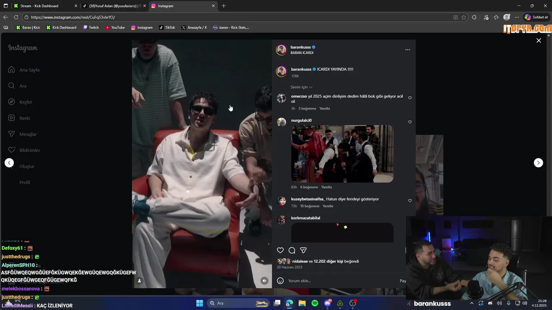Image resolution: width=552 pixels, height=310 pixels.
Task: Open 'baran - Kick Stats' bookmark
Action: tap(231, 28)
